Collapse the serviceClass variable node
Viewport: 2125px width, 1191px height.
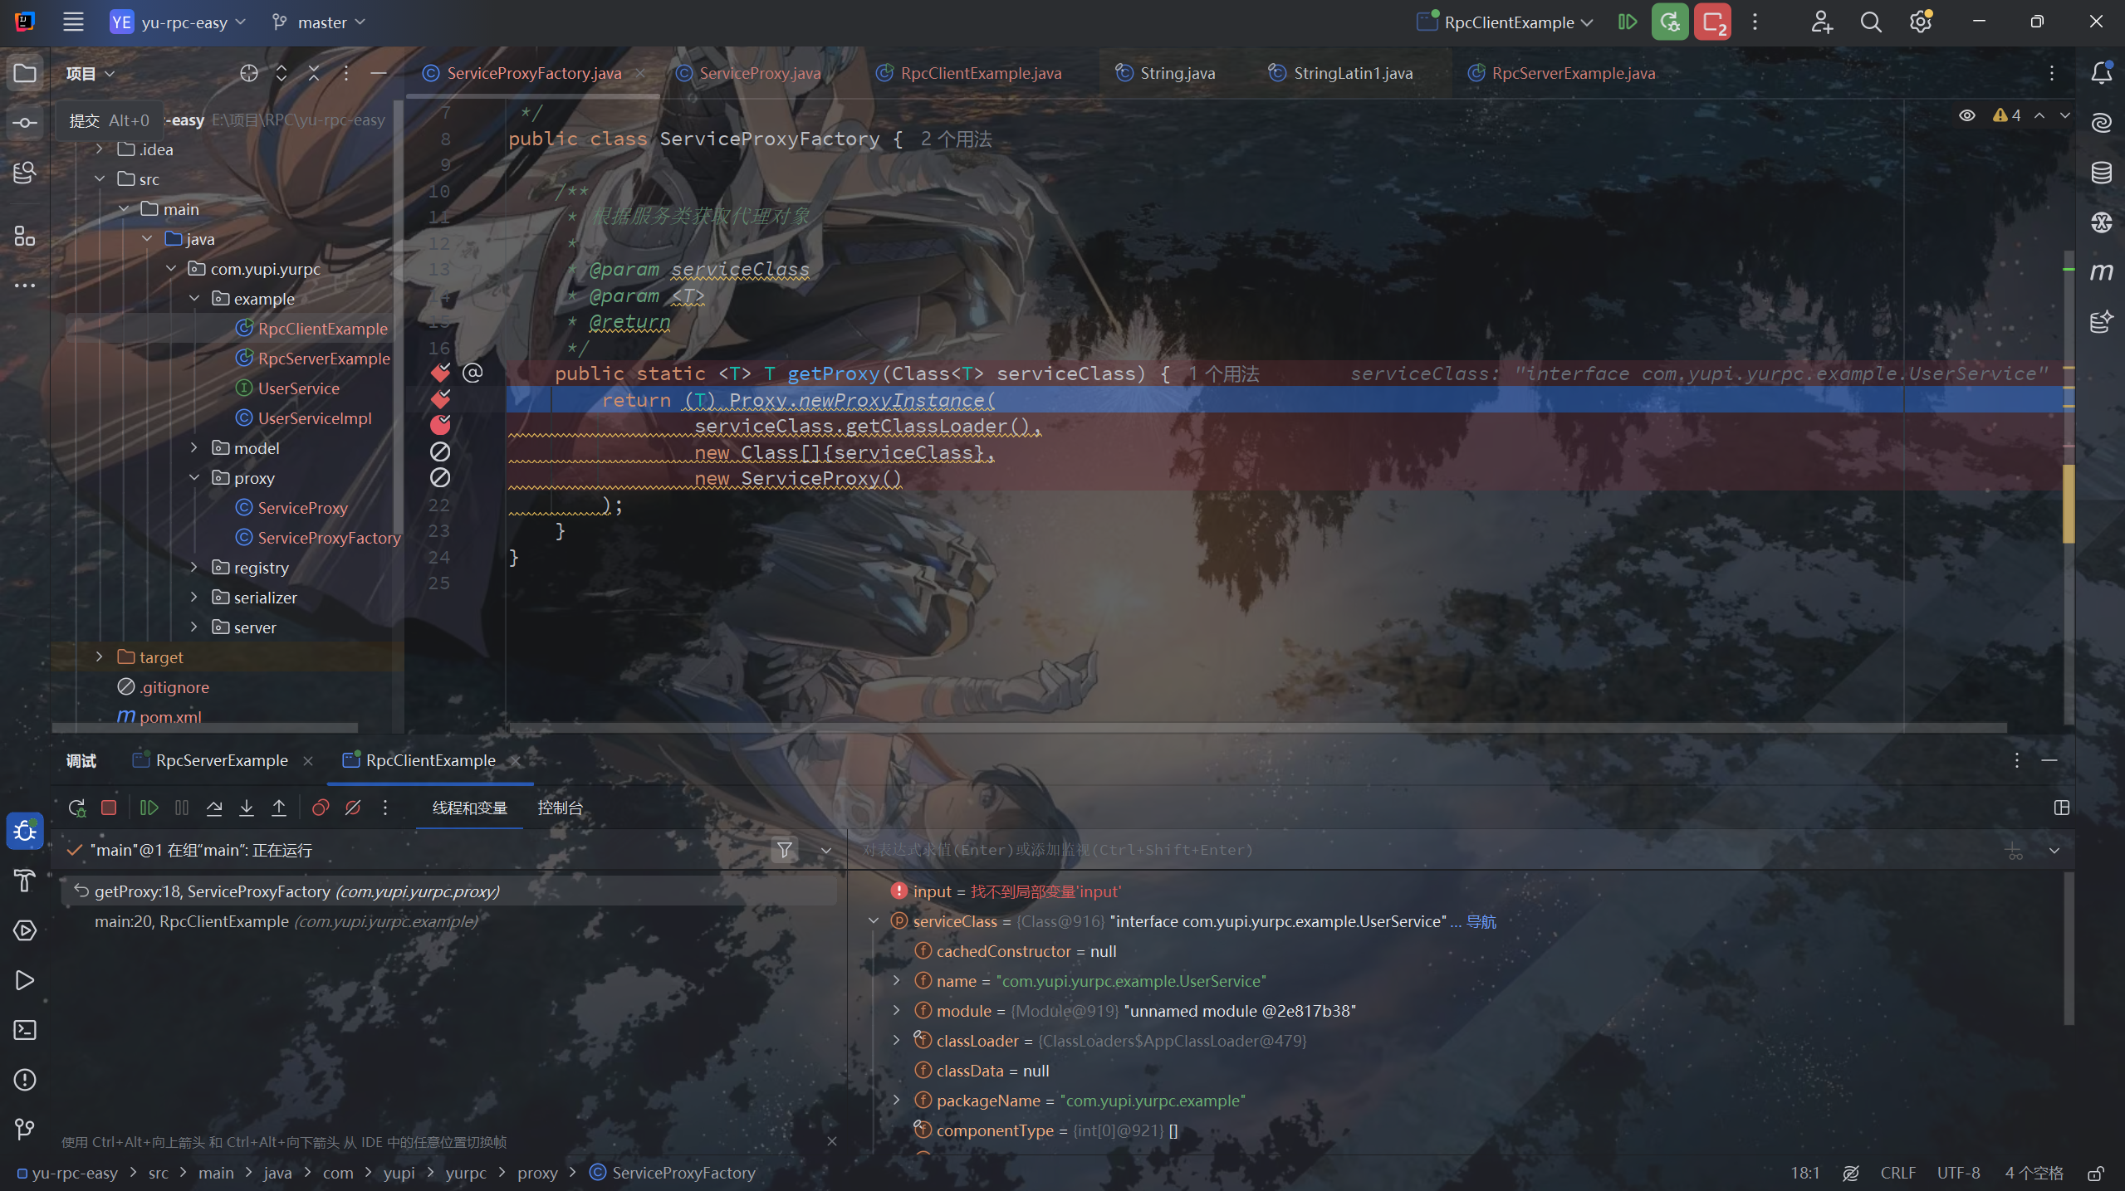tap(874, 921)
